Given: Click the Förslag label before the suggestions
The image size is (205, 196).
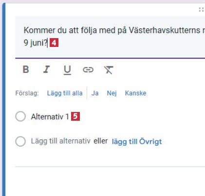Looking at the screenshot, I should [27, 93].
